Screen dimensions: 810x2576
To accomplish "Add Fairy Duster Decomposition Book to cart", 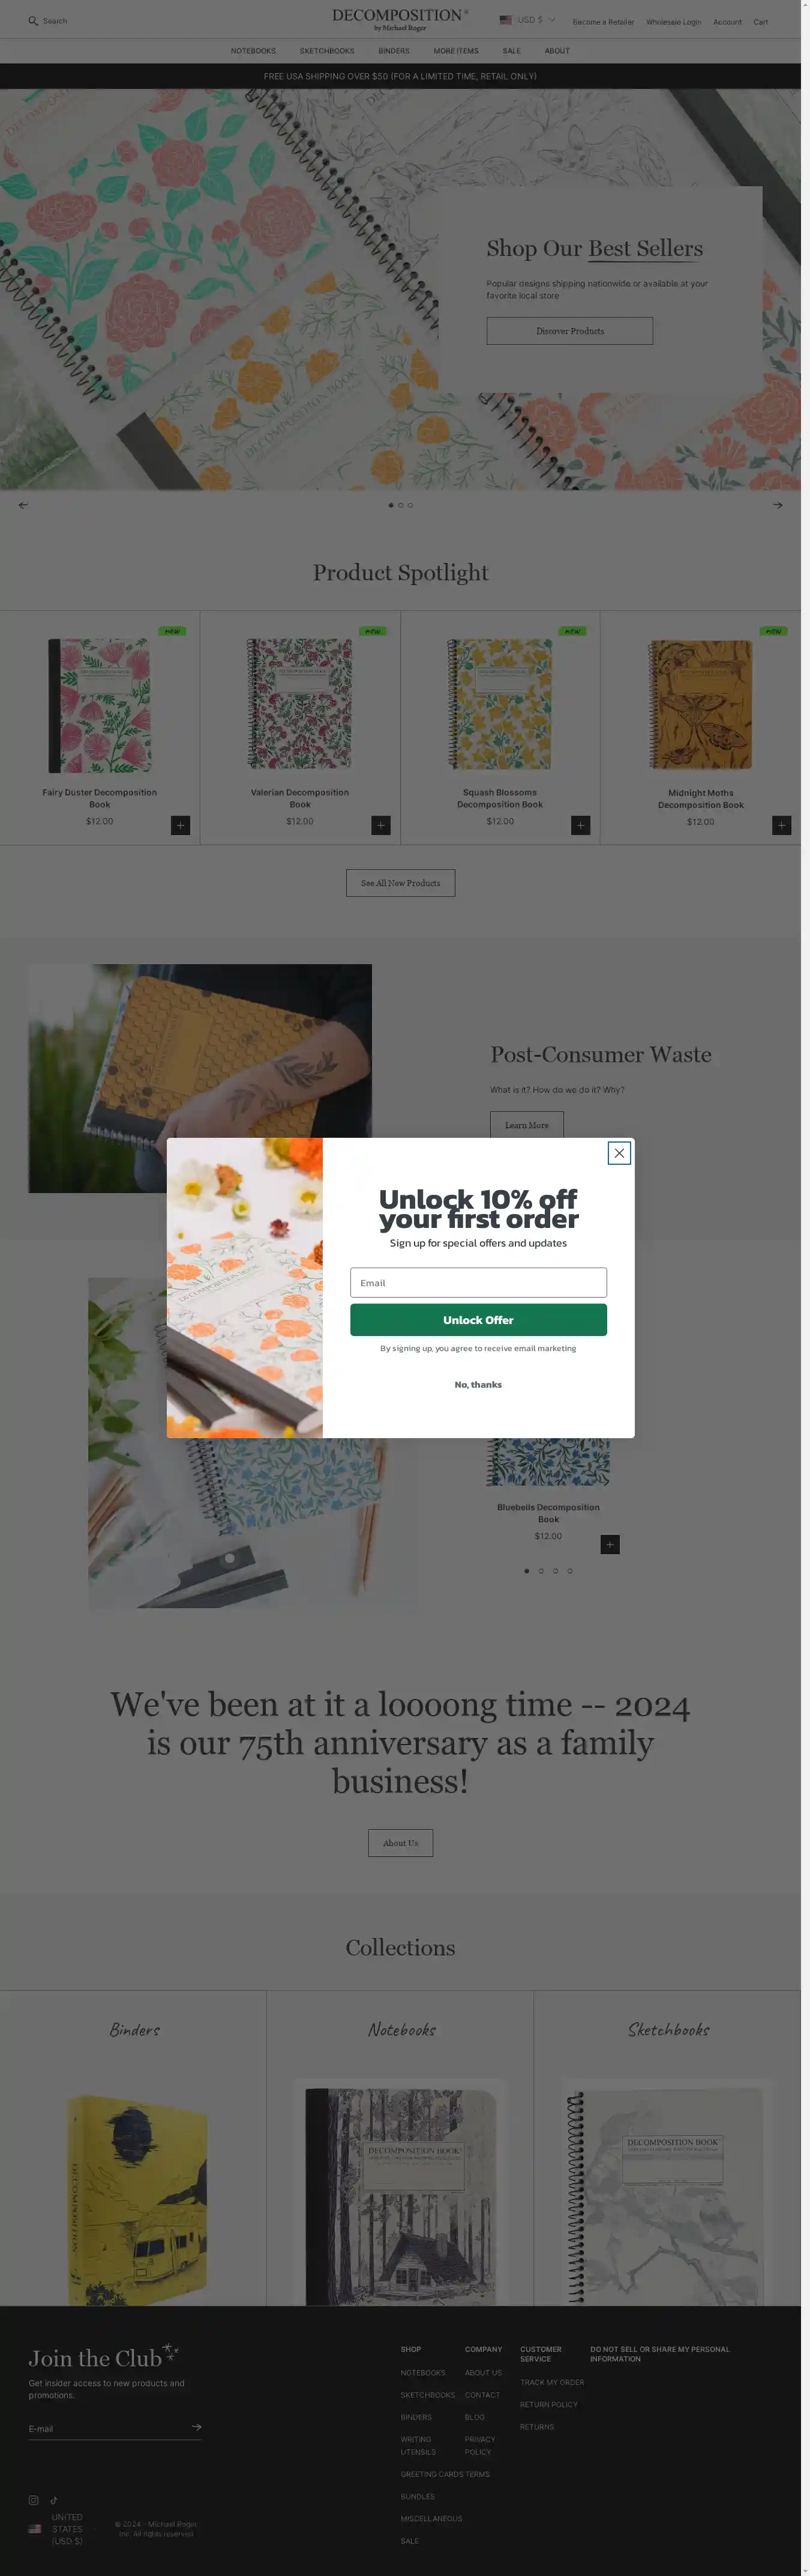I will (x=181, y=825).
